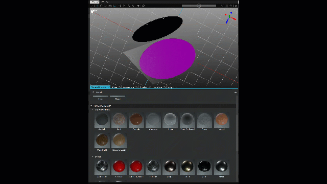The width and height of the screenshot is (327, 184).
Task: Switch to the highlighted Material Browser tab
Action: coord(100,87)
